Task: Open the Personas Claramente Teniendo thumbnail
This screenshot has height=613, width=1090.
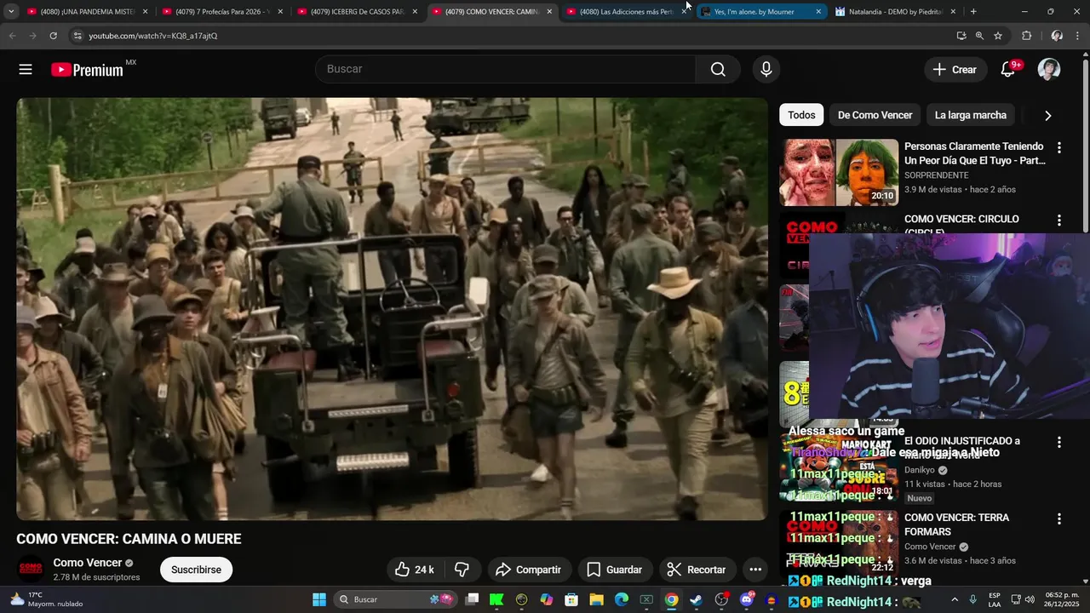Action: [x=839, y=173]
